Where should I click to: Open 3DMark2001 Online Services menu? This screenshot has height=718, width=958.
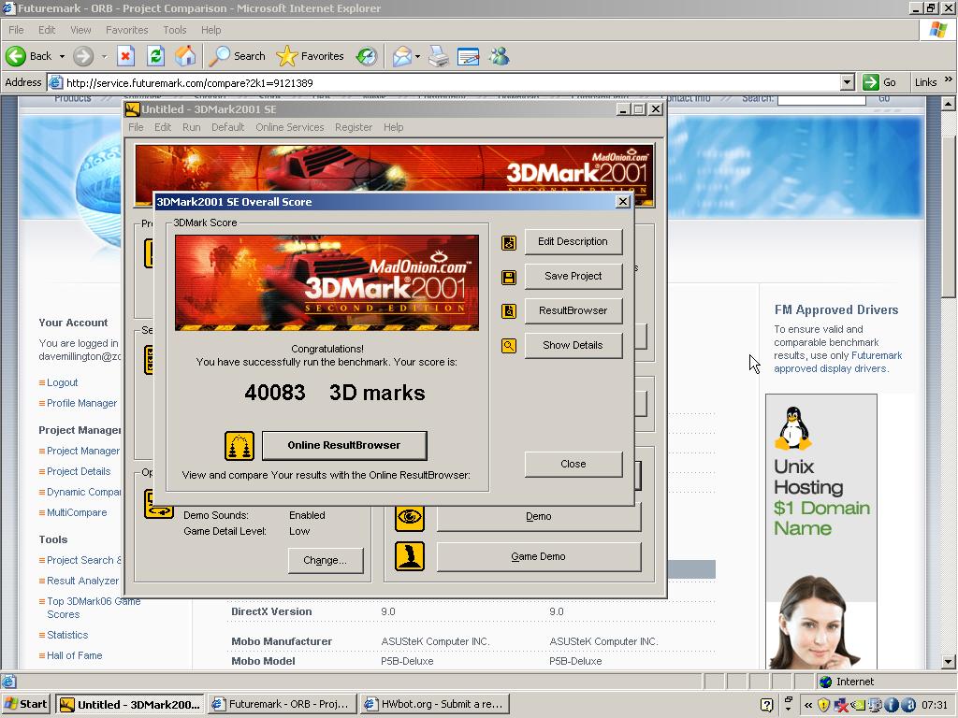pyautogui.click(x=290, y=127)
